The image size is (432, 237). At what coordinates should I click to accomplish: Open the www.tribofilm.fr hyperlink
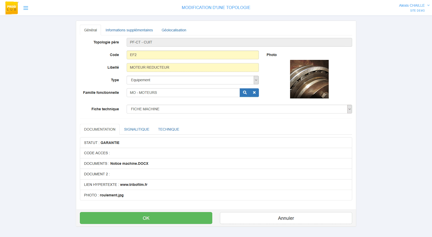pyautogui.click(x=134, y=185)
